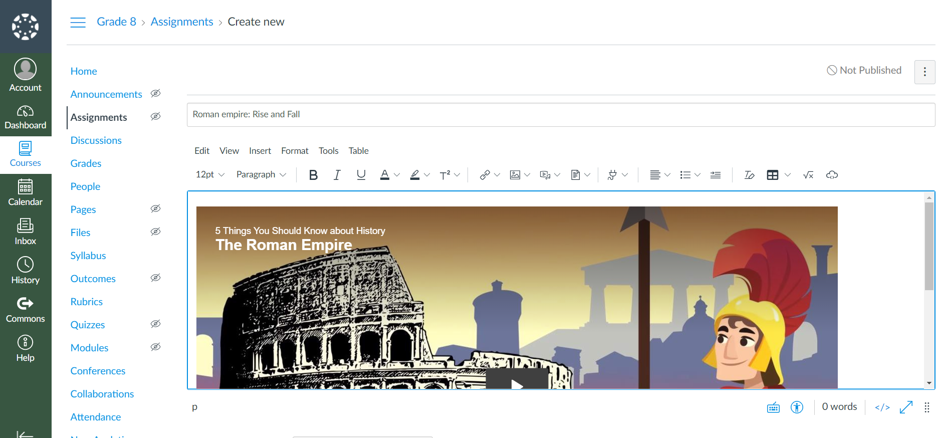Viewport: 938px width, 438px height.
Task: Expand editor to fullscreen
Action: tap(906, 407)
